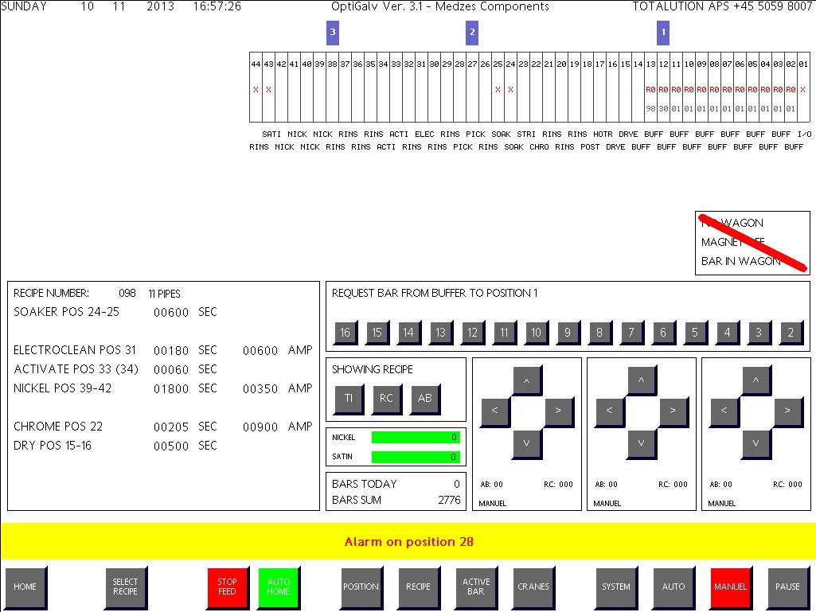Click the left arrow in the left crane panel
The width and height of the screenshot is (816, 612).
(495, 411)
